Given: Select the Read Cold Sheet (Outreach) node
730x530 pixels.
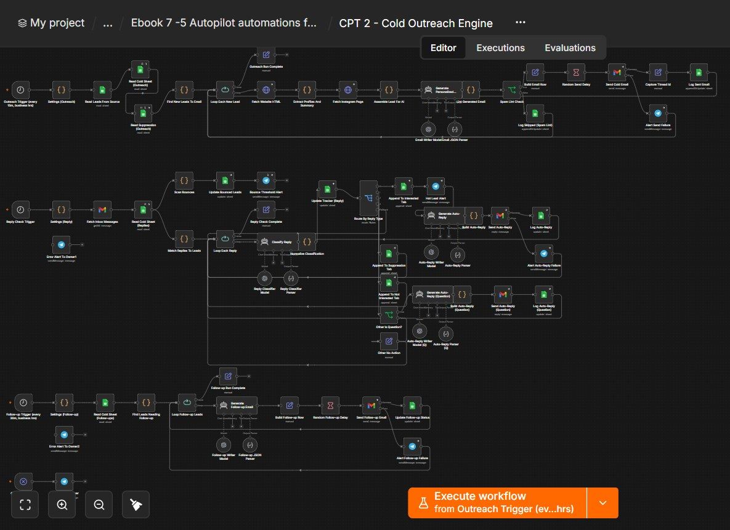Looking at the screenshot, I should tap(140, 70).
